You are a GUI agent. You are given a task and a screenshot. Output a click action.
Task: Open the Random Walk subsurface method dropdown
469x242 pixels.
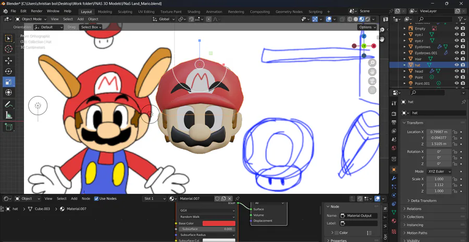point(207,216)
